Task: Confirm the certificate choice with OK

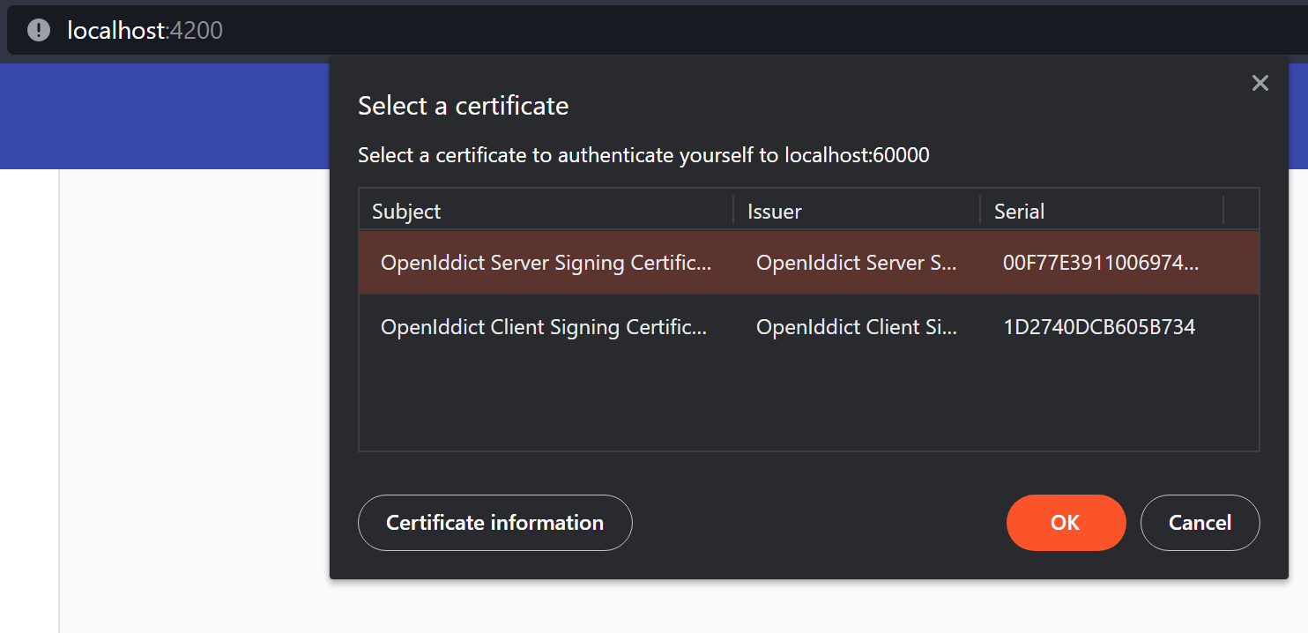Action: pos(1066,522)
